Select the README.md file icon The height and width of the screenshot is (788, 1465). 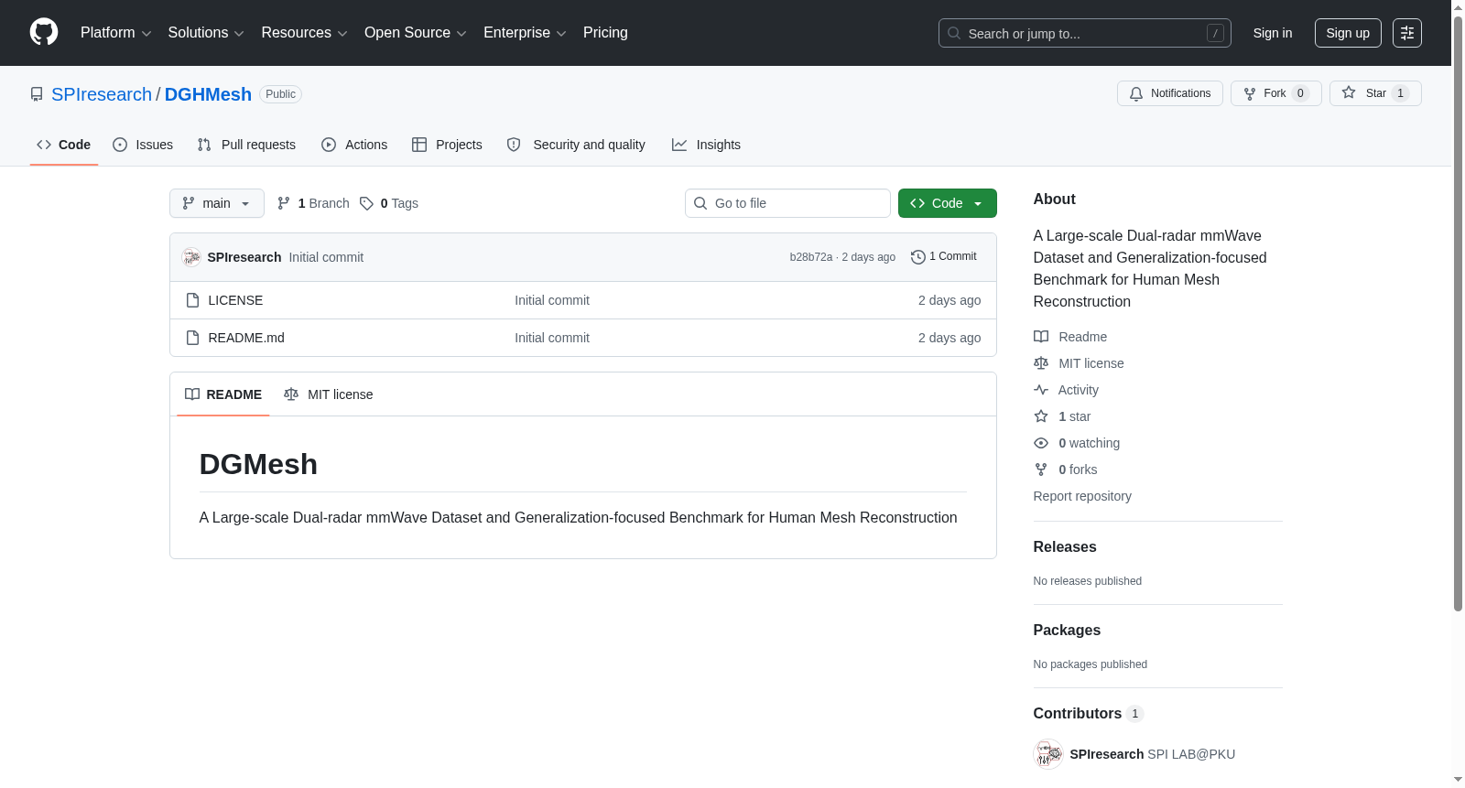point(192,338)
